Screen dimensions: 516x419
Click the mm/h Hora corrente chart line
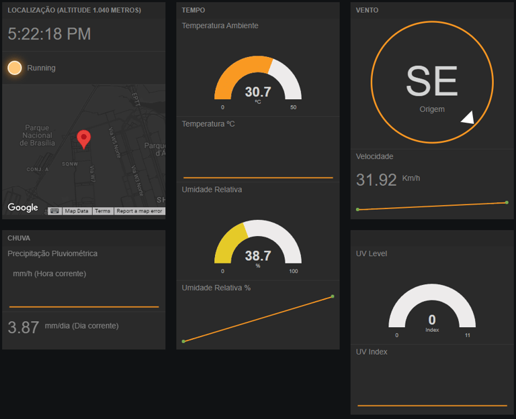click(x=84, y=306)
